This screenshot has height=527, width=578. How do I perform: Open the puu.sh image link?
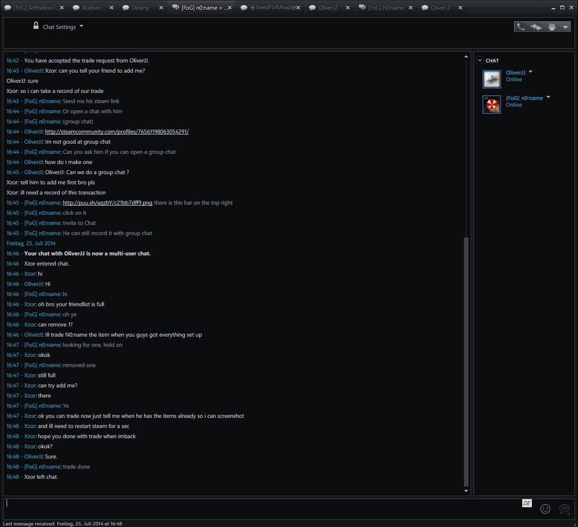pos(107,203)
